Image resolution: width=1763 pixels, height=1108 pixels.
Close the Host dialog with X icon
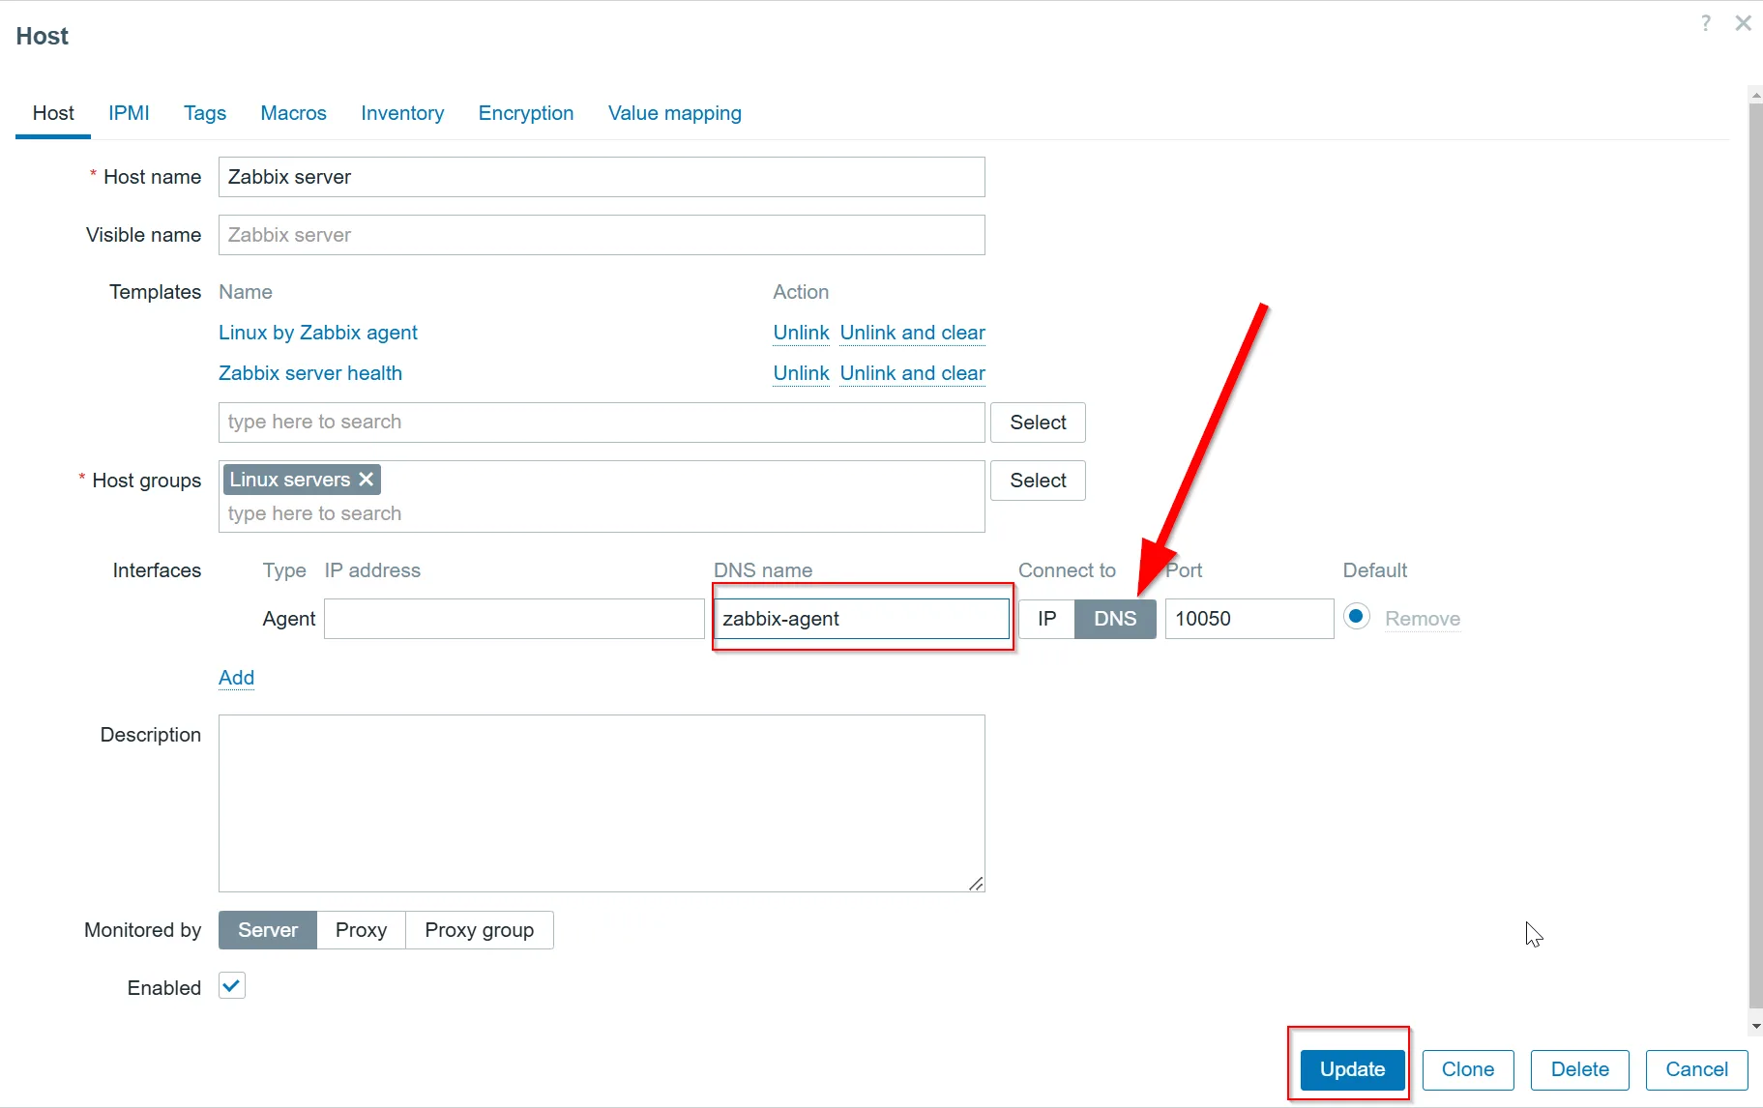pyautogui.click(x=1743, y=23)
